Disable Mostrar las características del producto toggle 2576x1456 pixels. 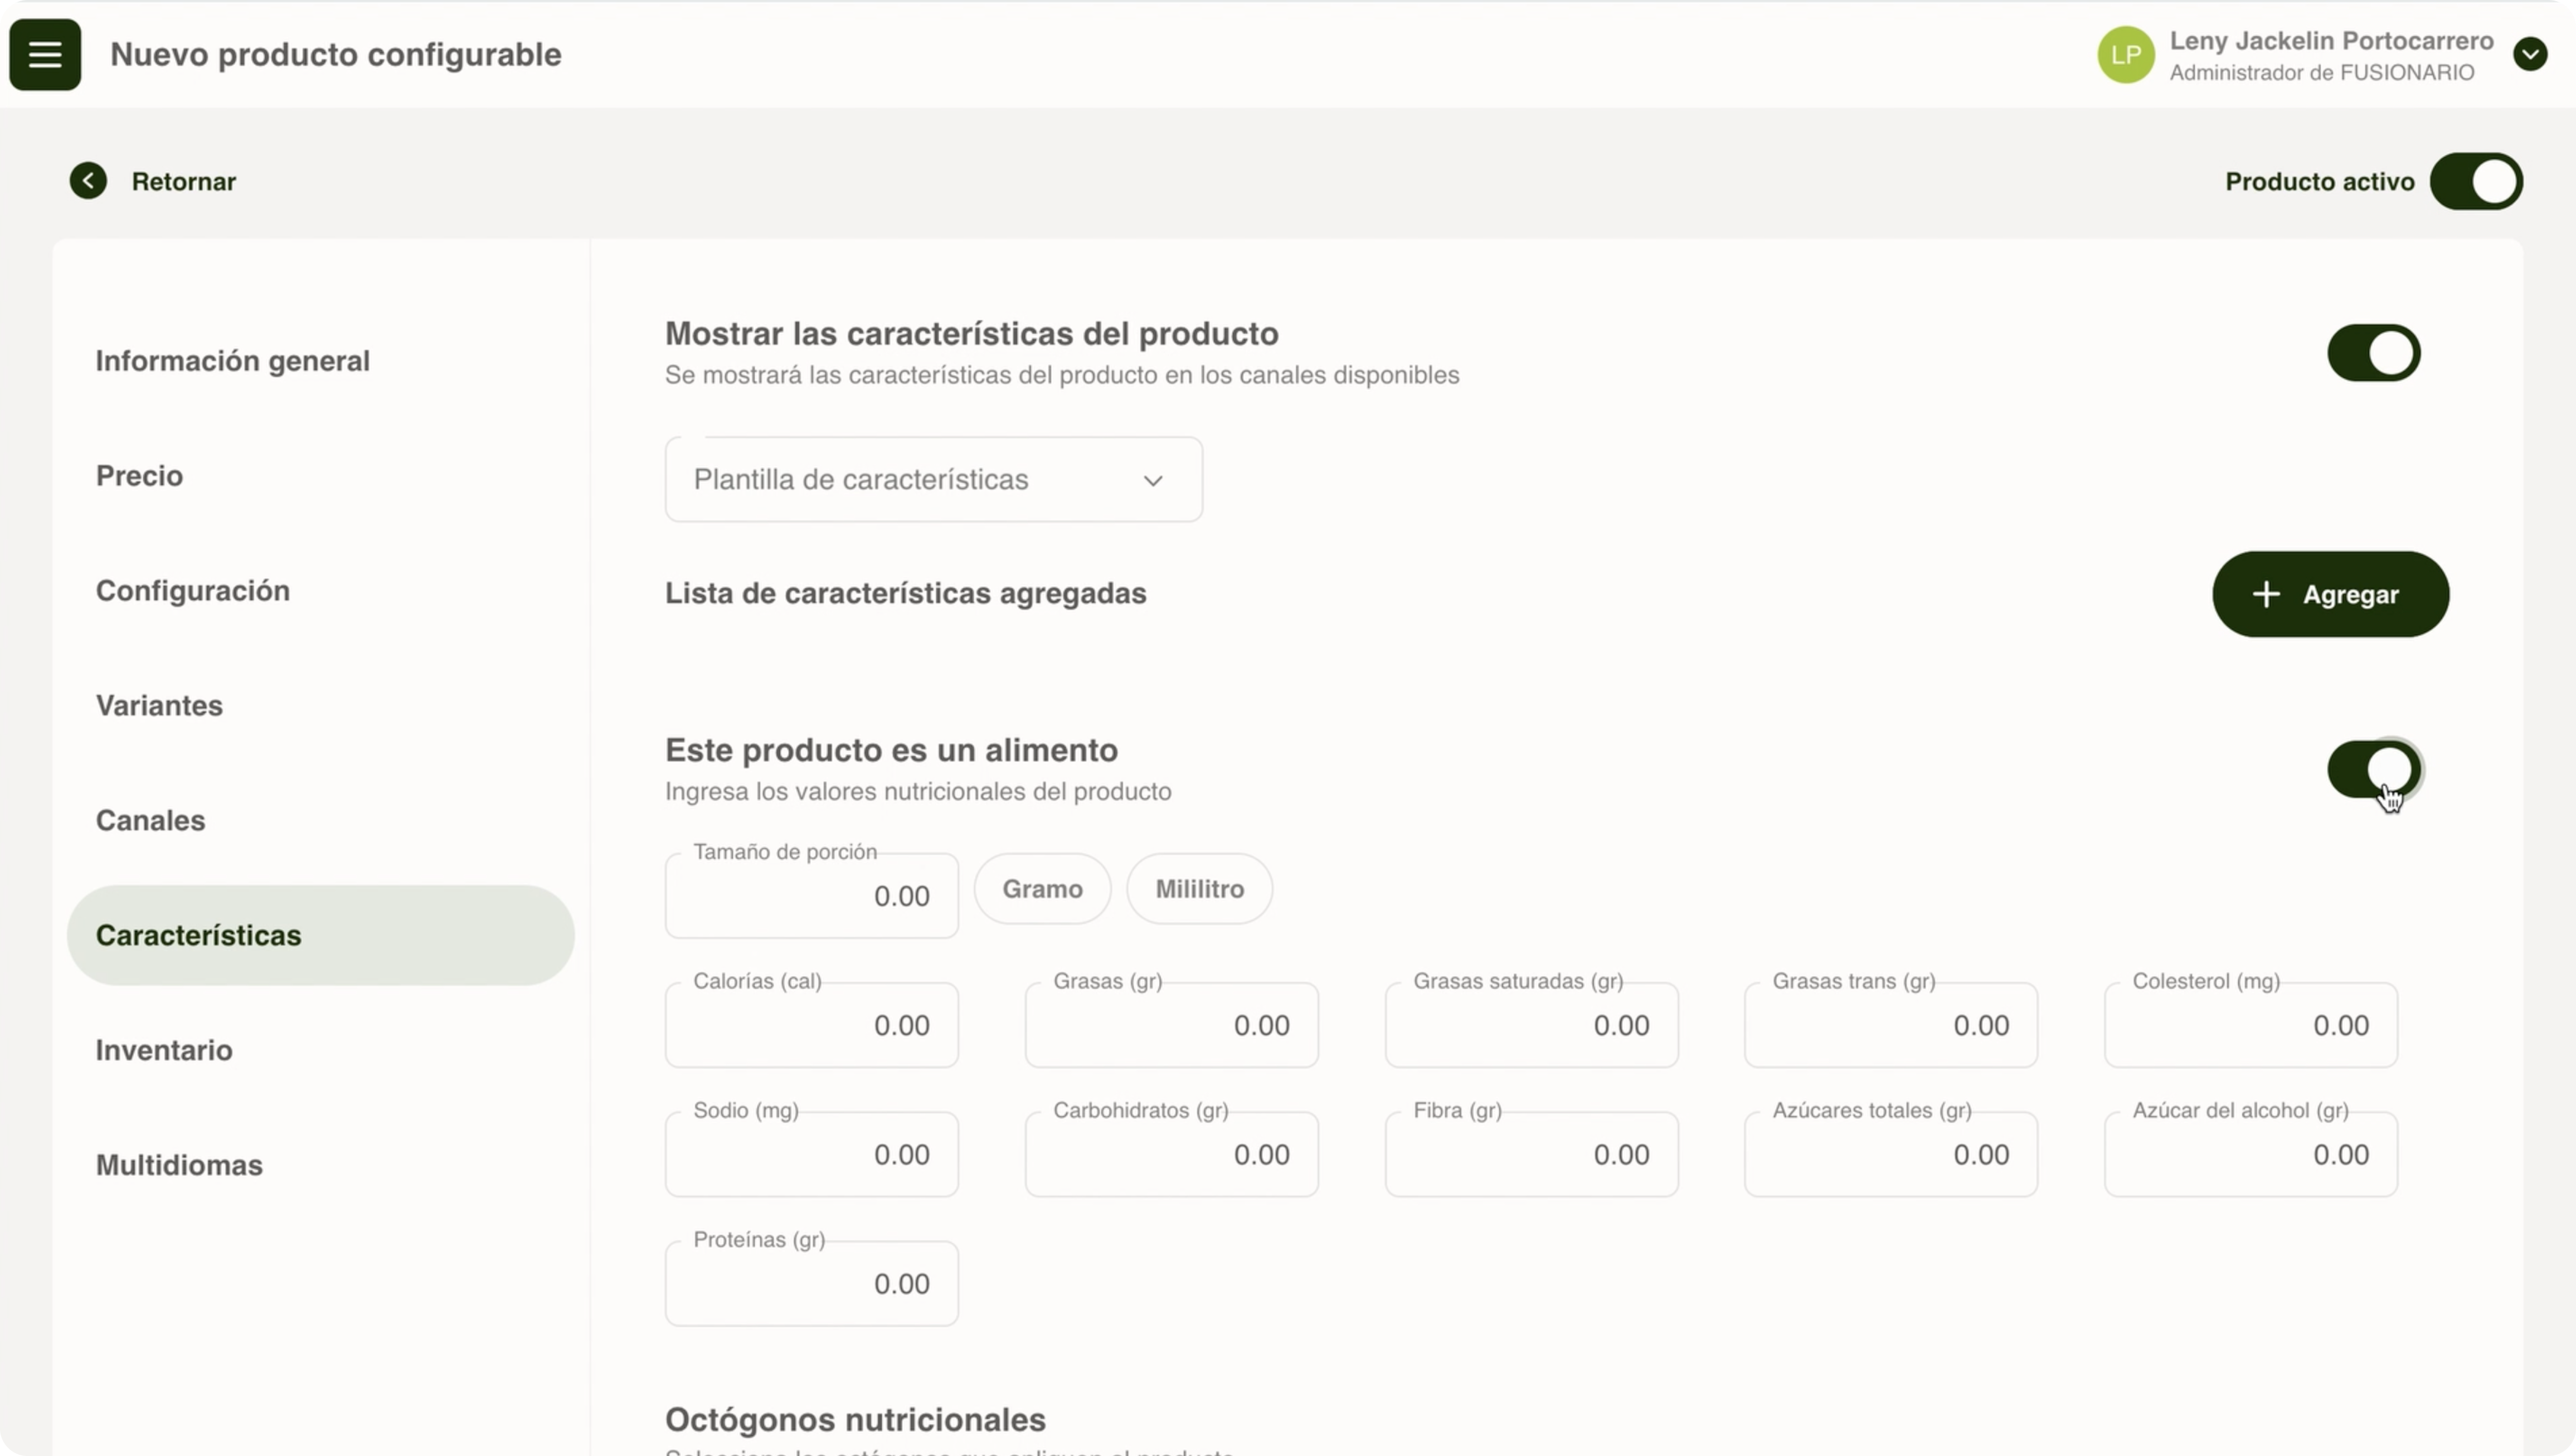[2373, 353]
